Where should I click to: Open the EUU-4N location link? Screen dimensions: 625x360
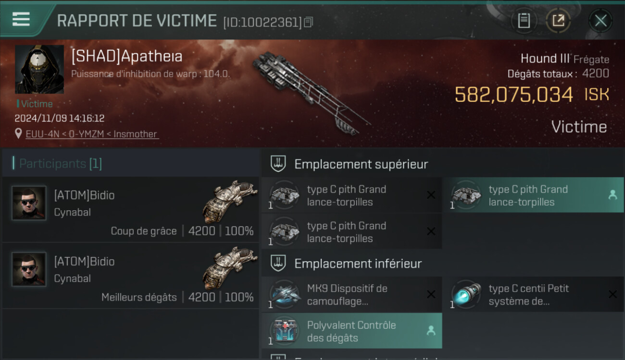[x=92, y=134]
